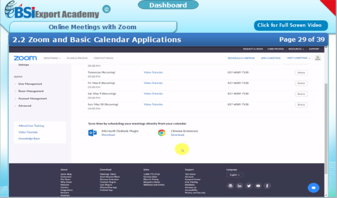Open Zoom Blog footer link
337x198 pixels.
[66, 174]
